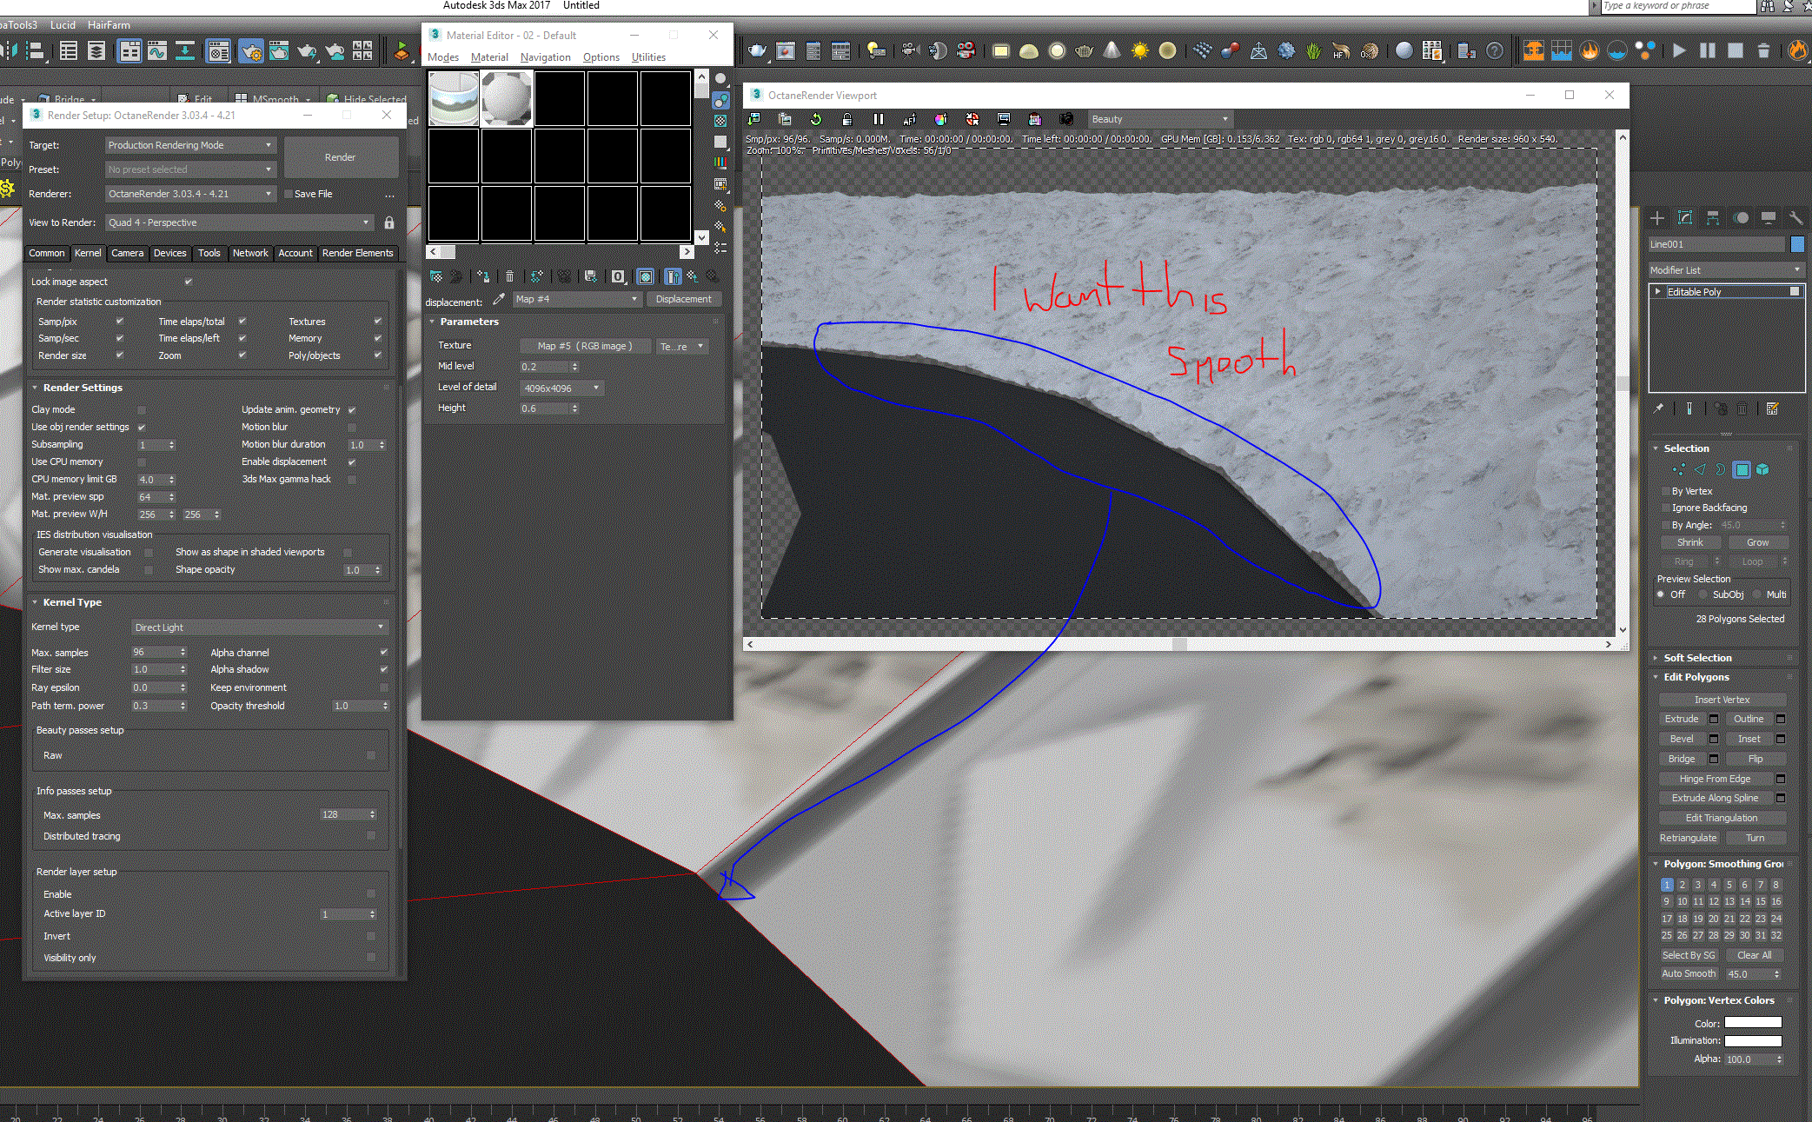Open Level of detail 4096x4096 dropdown
Image resolution: width=1812 pixels, height=1122 pixels.
[561, 388]
